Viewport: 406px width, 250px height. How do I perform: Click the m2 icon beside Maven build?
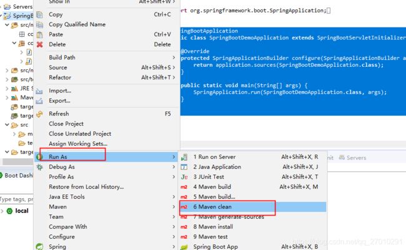184,187
